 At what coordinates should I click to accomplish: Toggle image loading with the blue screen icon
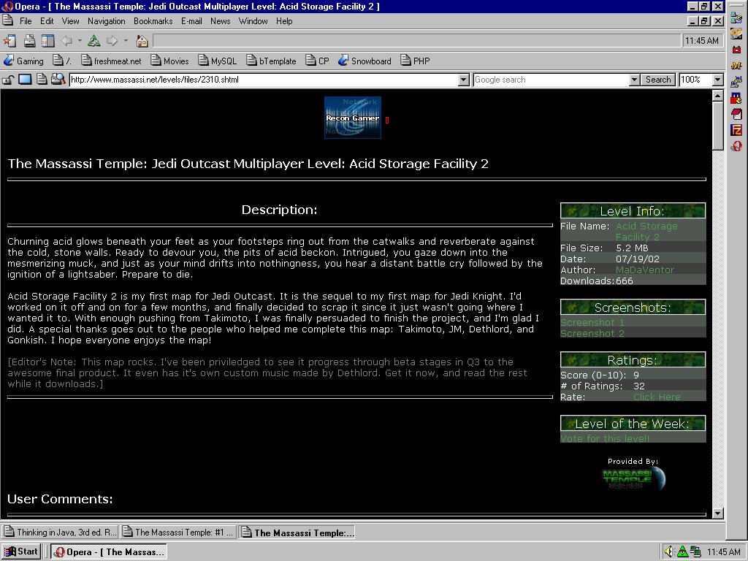[x=25, y=80]
